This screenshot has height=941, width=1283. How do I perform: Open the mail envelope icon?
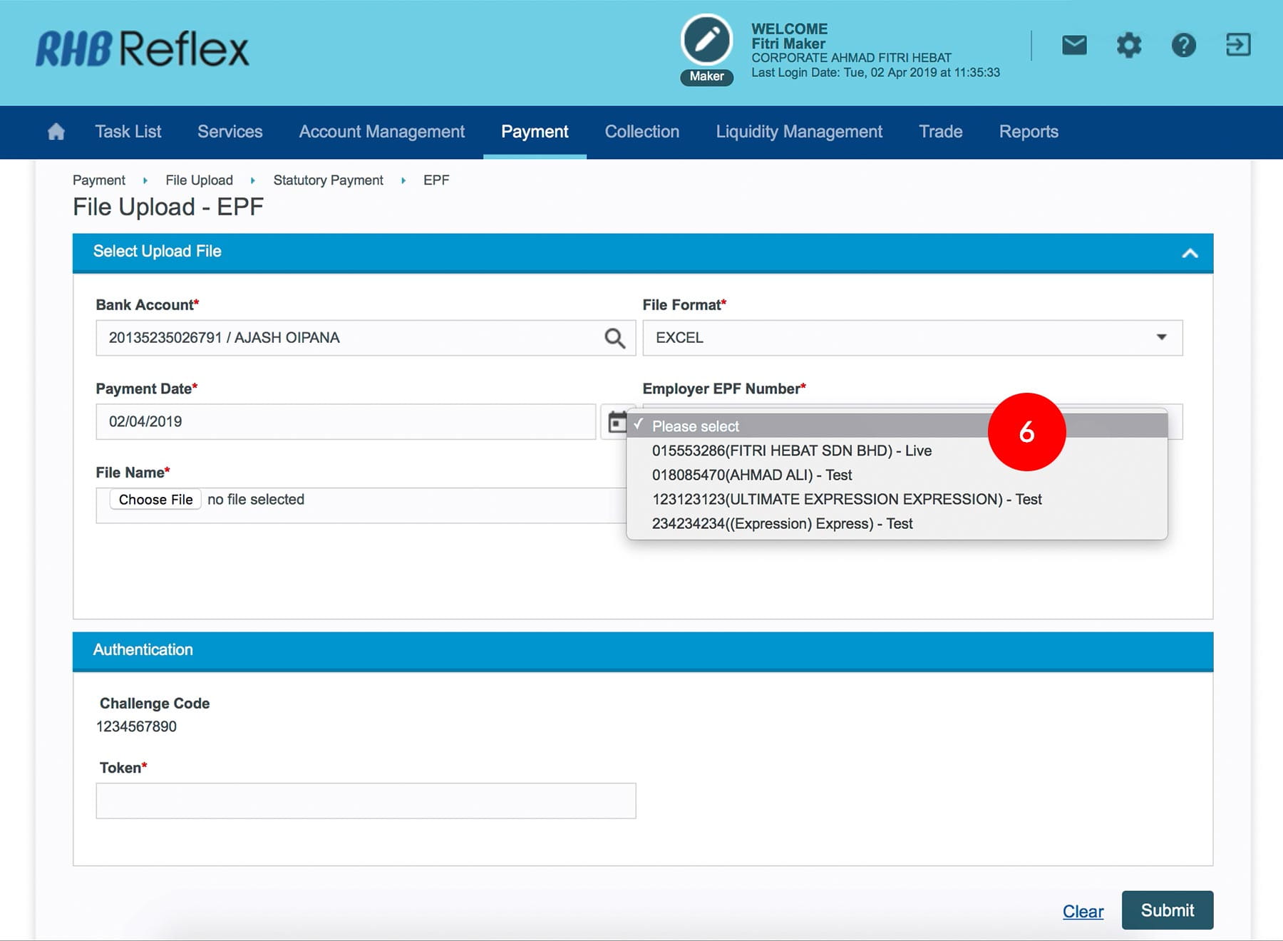coord(1074,46)
